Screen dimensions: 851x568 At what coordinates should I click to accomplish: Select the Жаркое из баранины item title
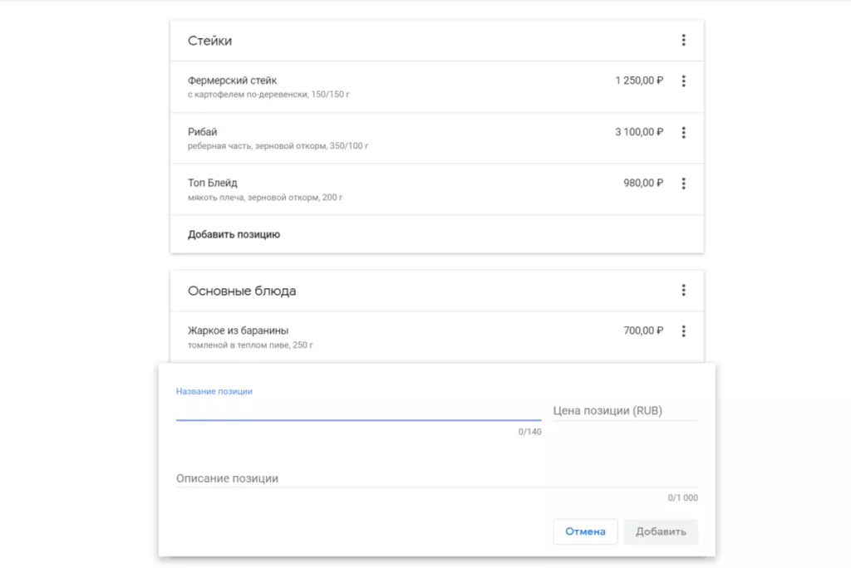point(238,331)
